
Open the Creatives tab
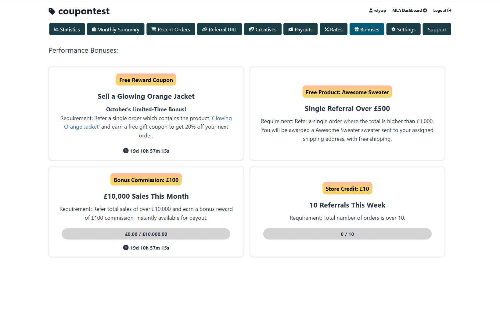pos(263,29)
